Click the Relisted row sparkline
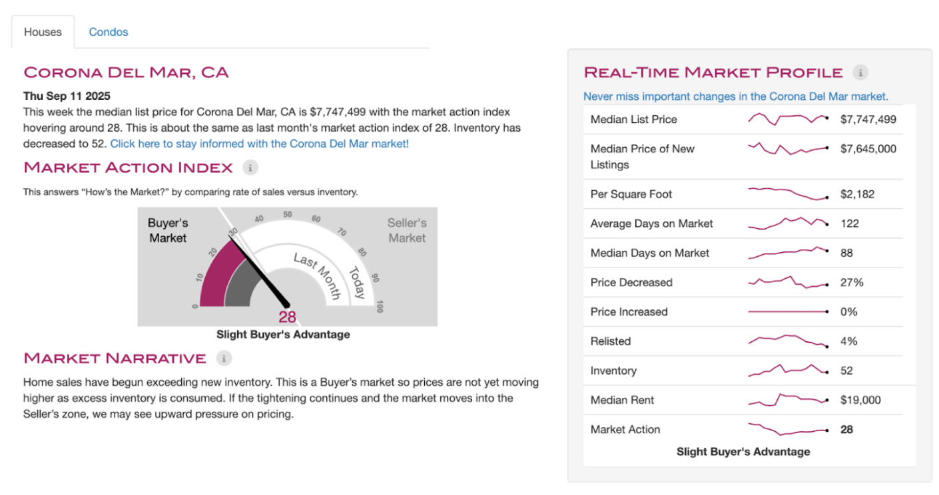Screen dimensions: 939x495 [x=788, y=341]
